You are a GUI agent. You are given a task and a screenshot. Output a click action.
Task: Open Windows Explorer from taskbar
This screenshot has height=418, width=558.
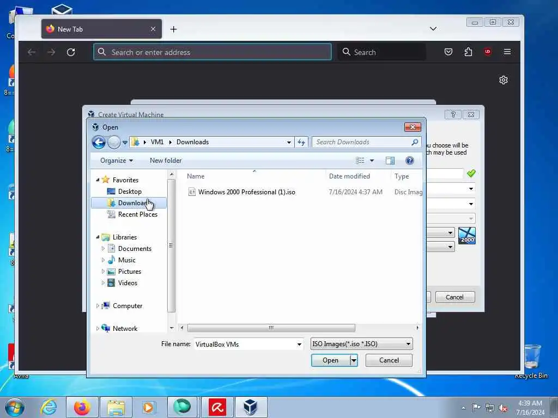[116, 407]
